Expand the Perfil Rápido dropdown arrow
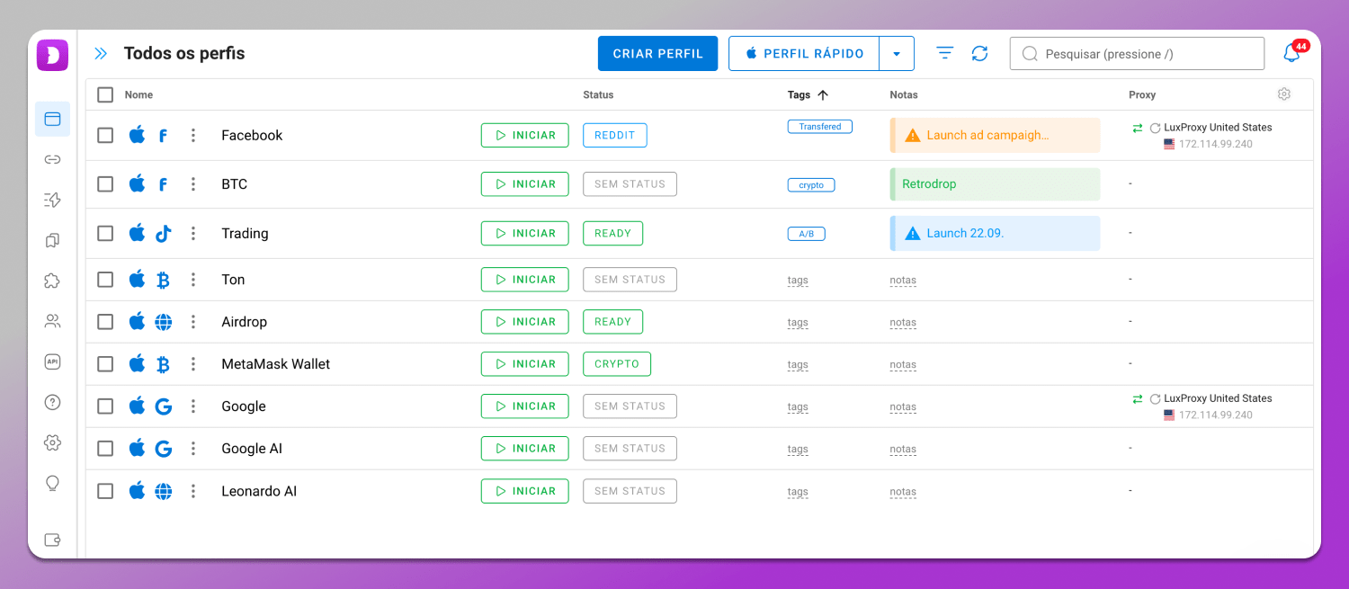 (896, 54)
